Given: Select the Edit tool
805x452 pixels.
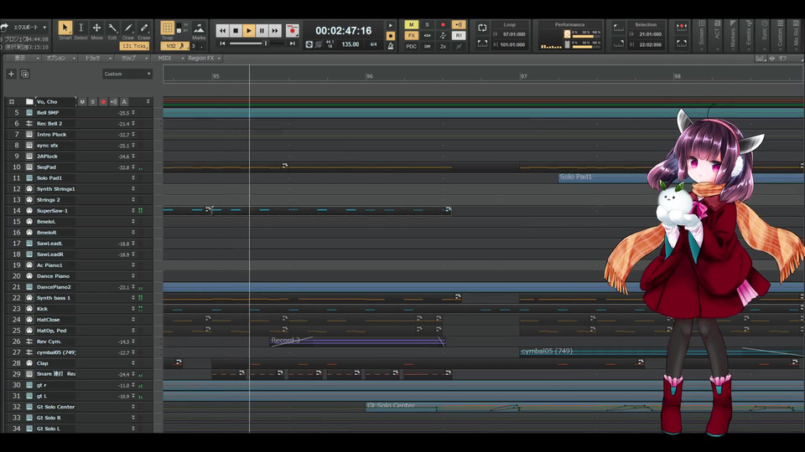Looking at the screenshot, I should tap(112, 28).
